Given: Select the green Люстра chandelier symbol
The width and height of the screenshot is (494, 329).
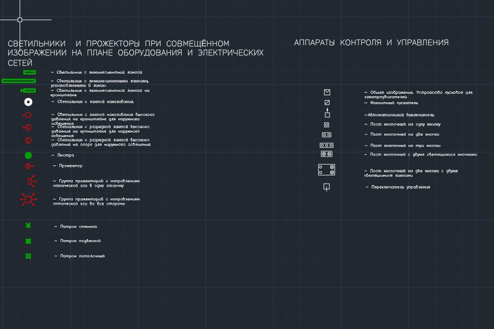Looking at the screenshot, I should pos(28,155).
